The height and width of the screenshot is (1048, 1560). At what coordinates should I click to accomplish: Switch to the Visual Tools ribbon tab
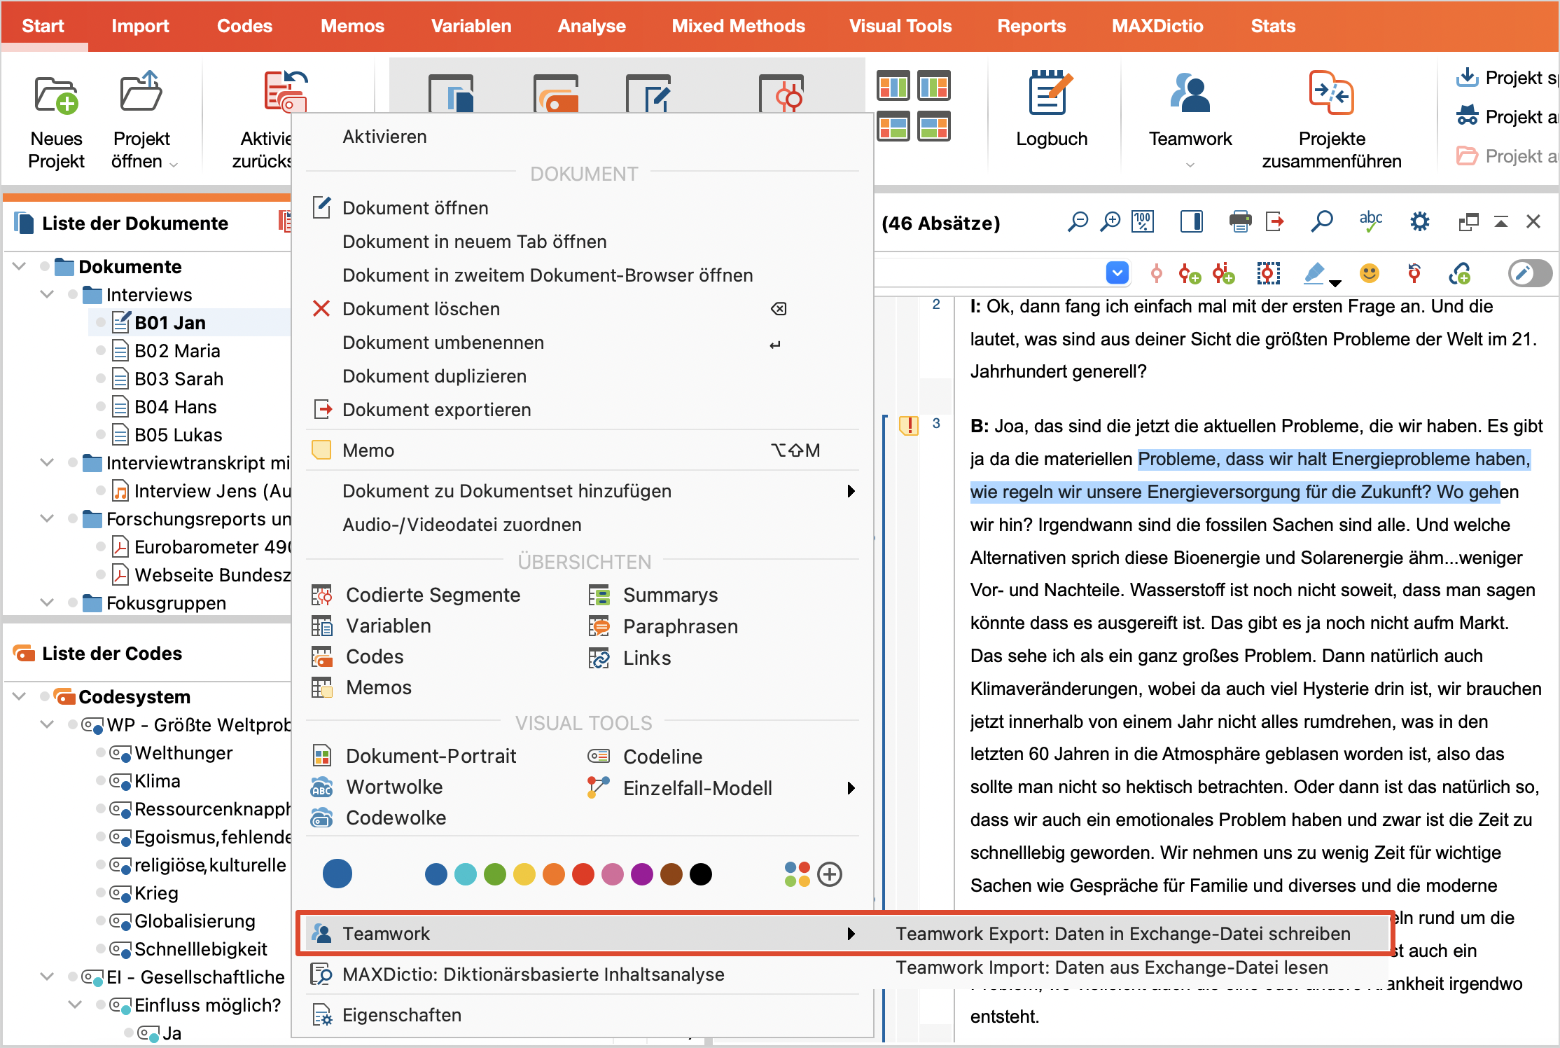900,26
